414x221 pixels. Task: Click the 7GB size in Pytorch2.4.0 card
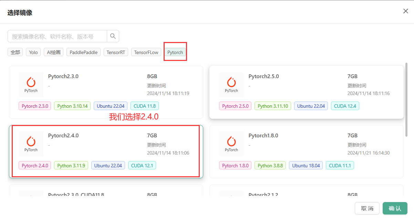[152, 136]
